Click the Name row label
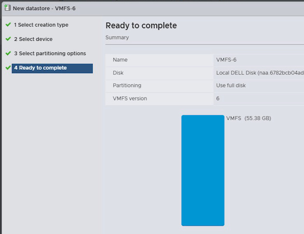This screenshot has width=304, height=234. [x=120, y=60]
